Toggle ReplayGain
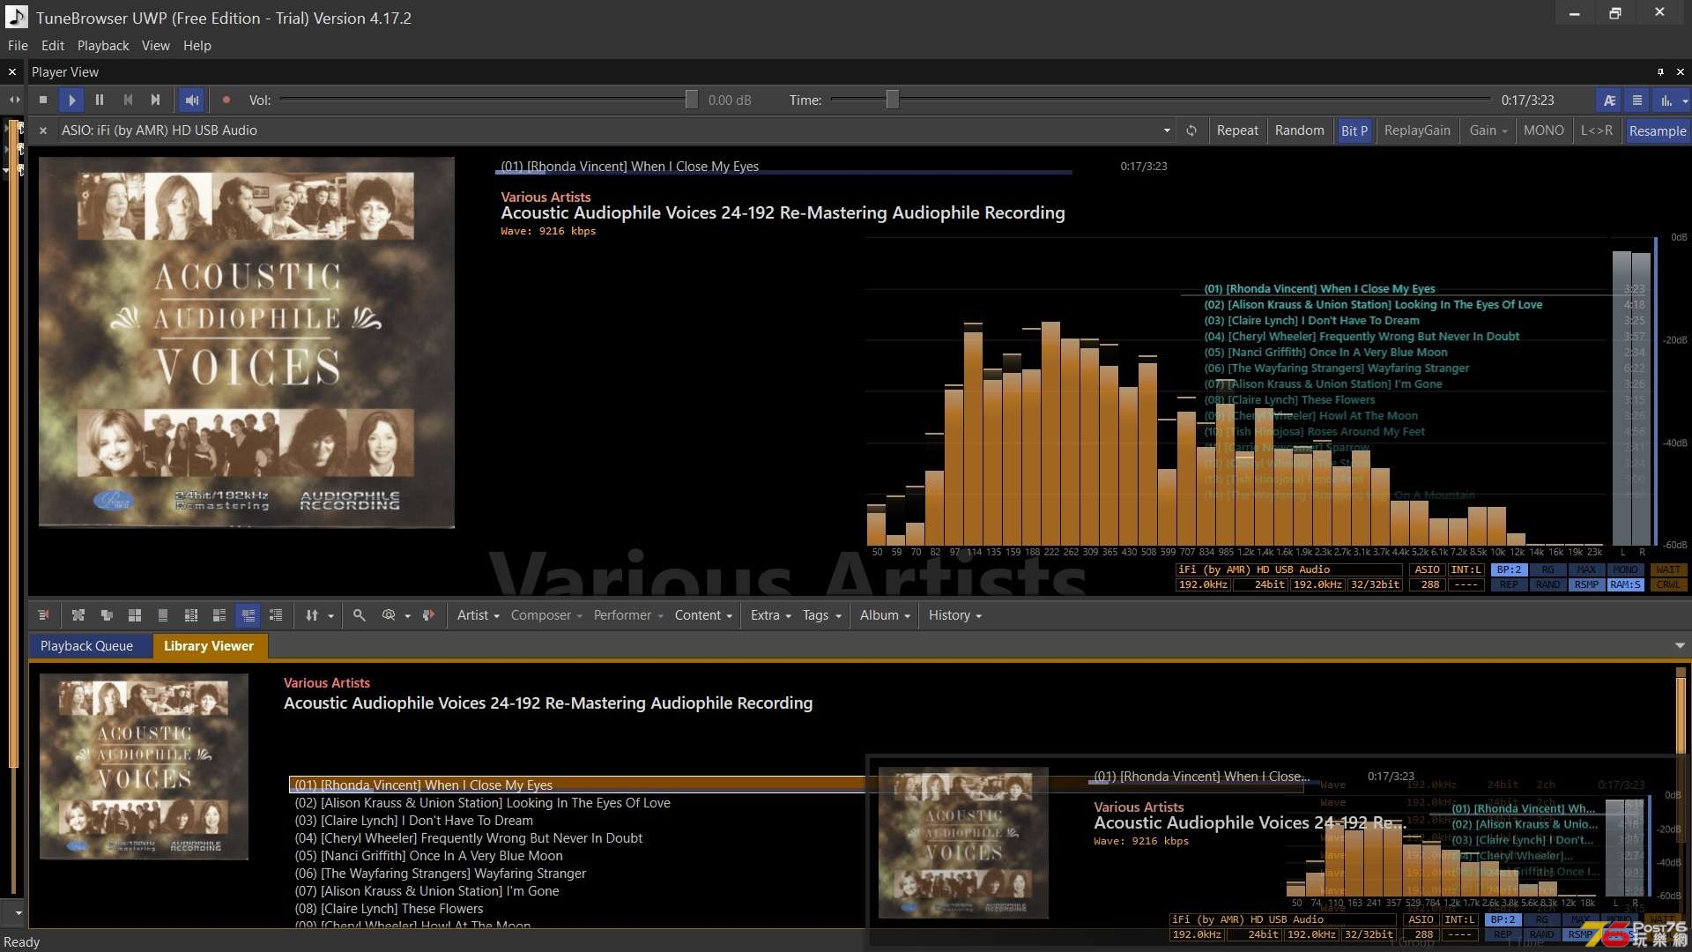The height and width of the screenshot is (952, 1692). click(x=1417, y=130)
